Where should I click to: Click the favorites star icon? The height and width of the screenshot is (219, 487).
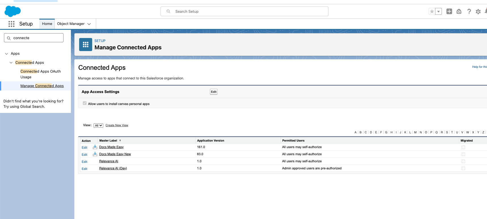432,11
